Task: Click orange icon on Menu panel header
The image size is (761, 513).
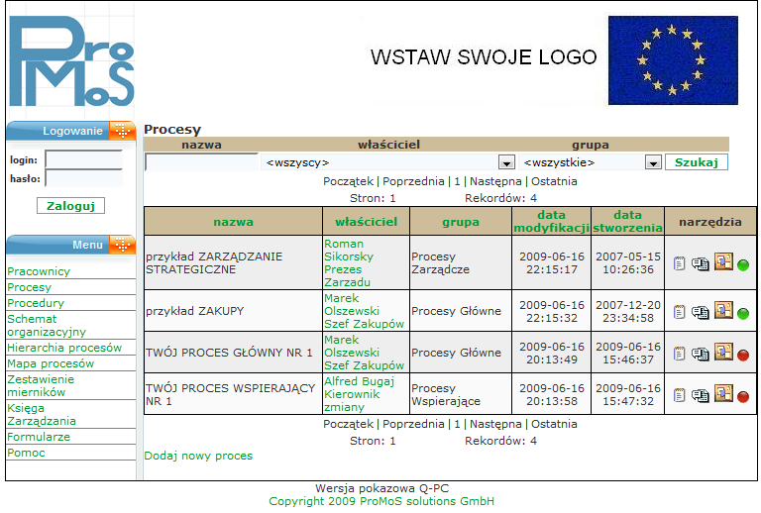Action: (x=122, y=245)
